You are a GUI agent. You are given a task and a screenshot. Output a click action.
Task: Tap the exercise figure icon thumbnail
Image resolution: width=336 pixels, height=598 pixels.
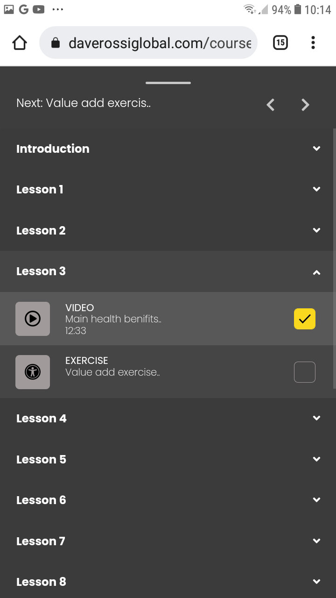pos(33,372)
